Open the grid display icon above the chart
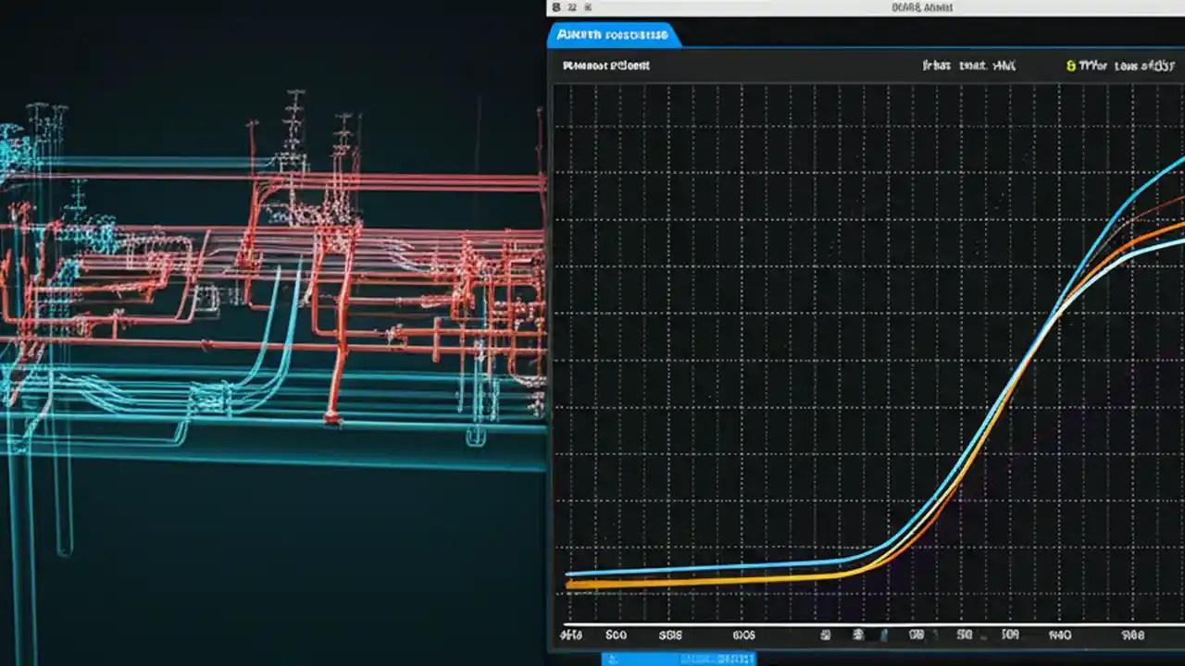1185x666 pixels. pyautogui.click(x=824, y=635)
